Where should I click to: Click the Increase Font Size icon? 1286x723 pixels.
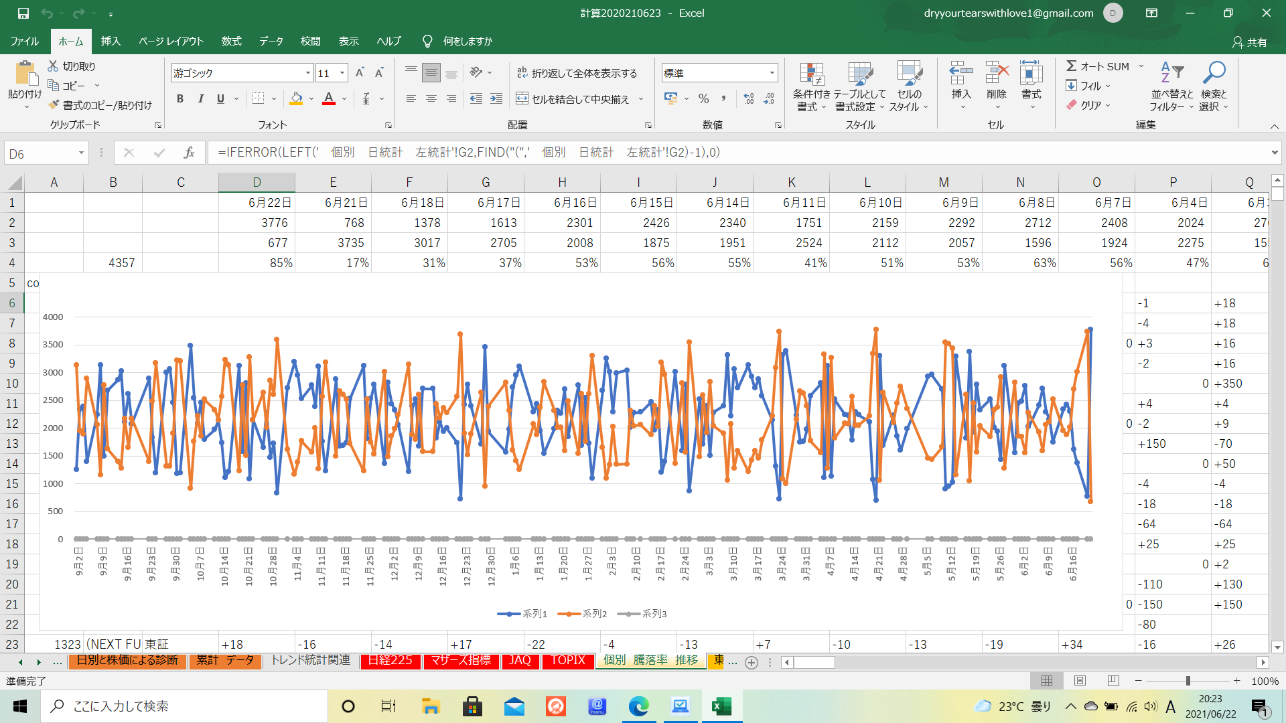[360, 73]
